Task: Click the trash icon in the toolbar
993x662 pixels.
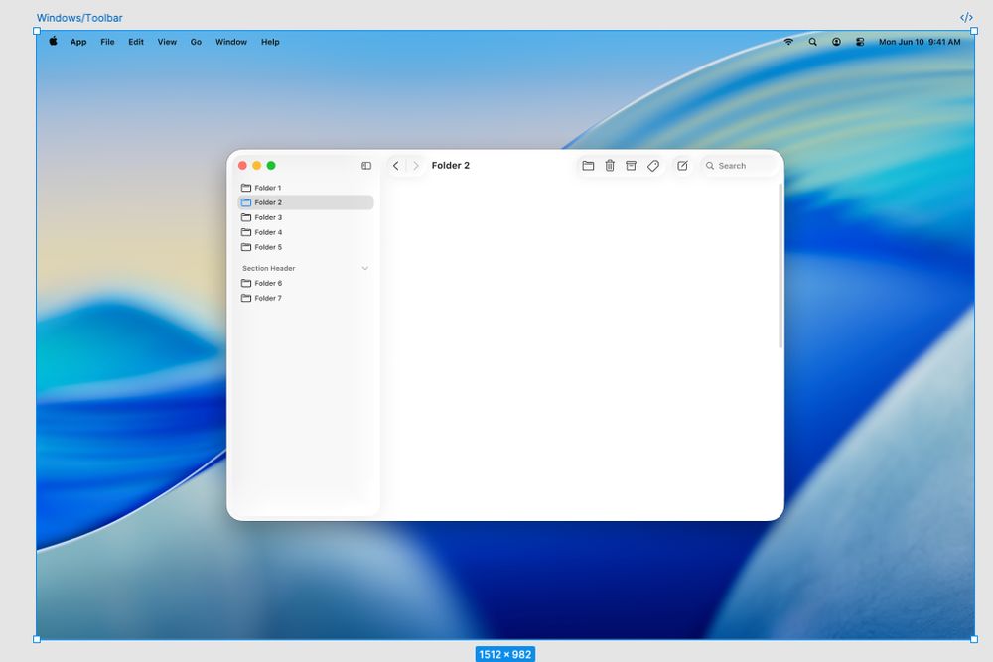Action: tap(610, 166)
